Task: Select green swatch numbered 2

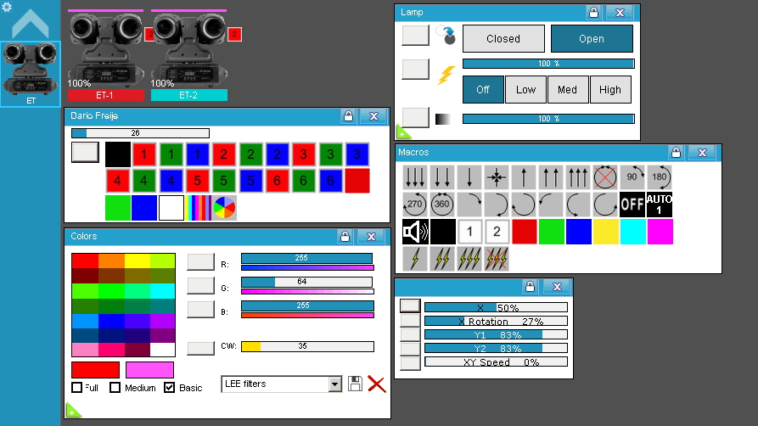Action: [250, 154]
